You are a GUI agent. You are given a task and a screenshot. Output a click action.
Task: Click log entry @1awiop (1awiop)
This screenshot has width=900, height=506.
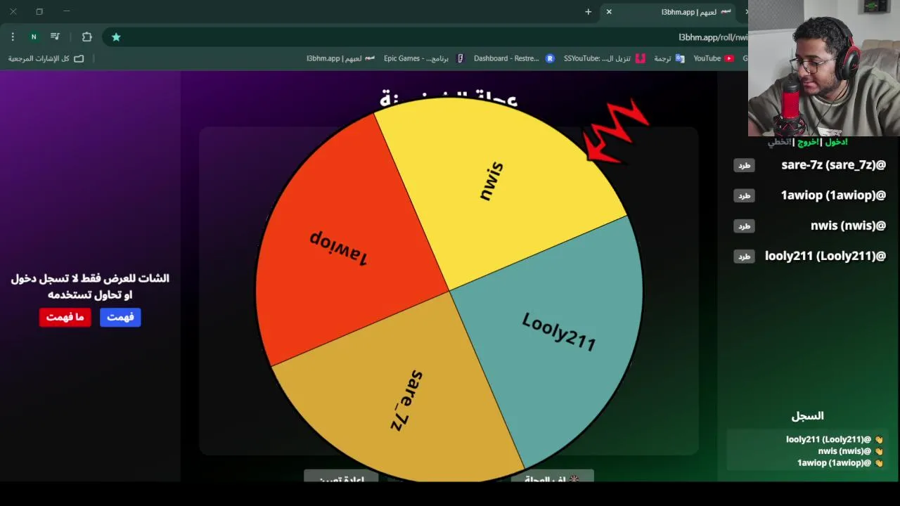click(x=840, y=462)
